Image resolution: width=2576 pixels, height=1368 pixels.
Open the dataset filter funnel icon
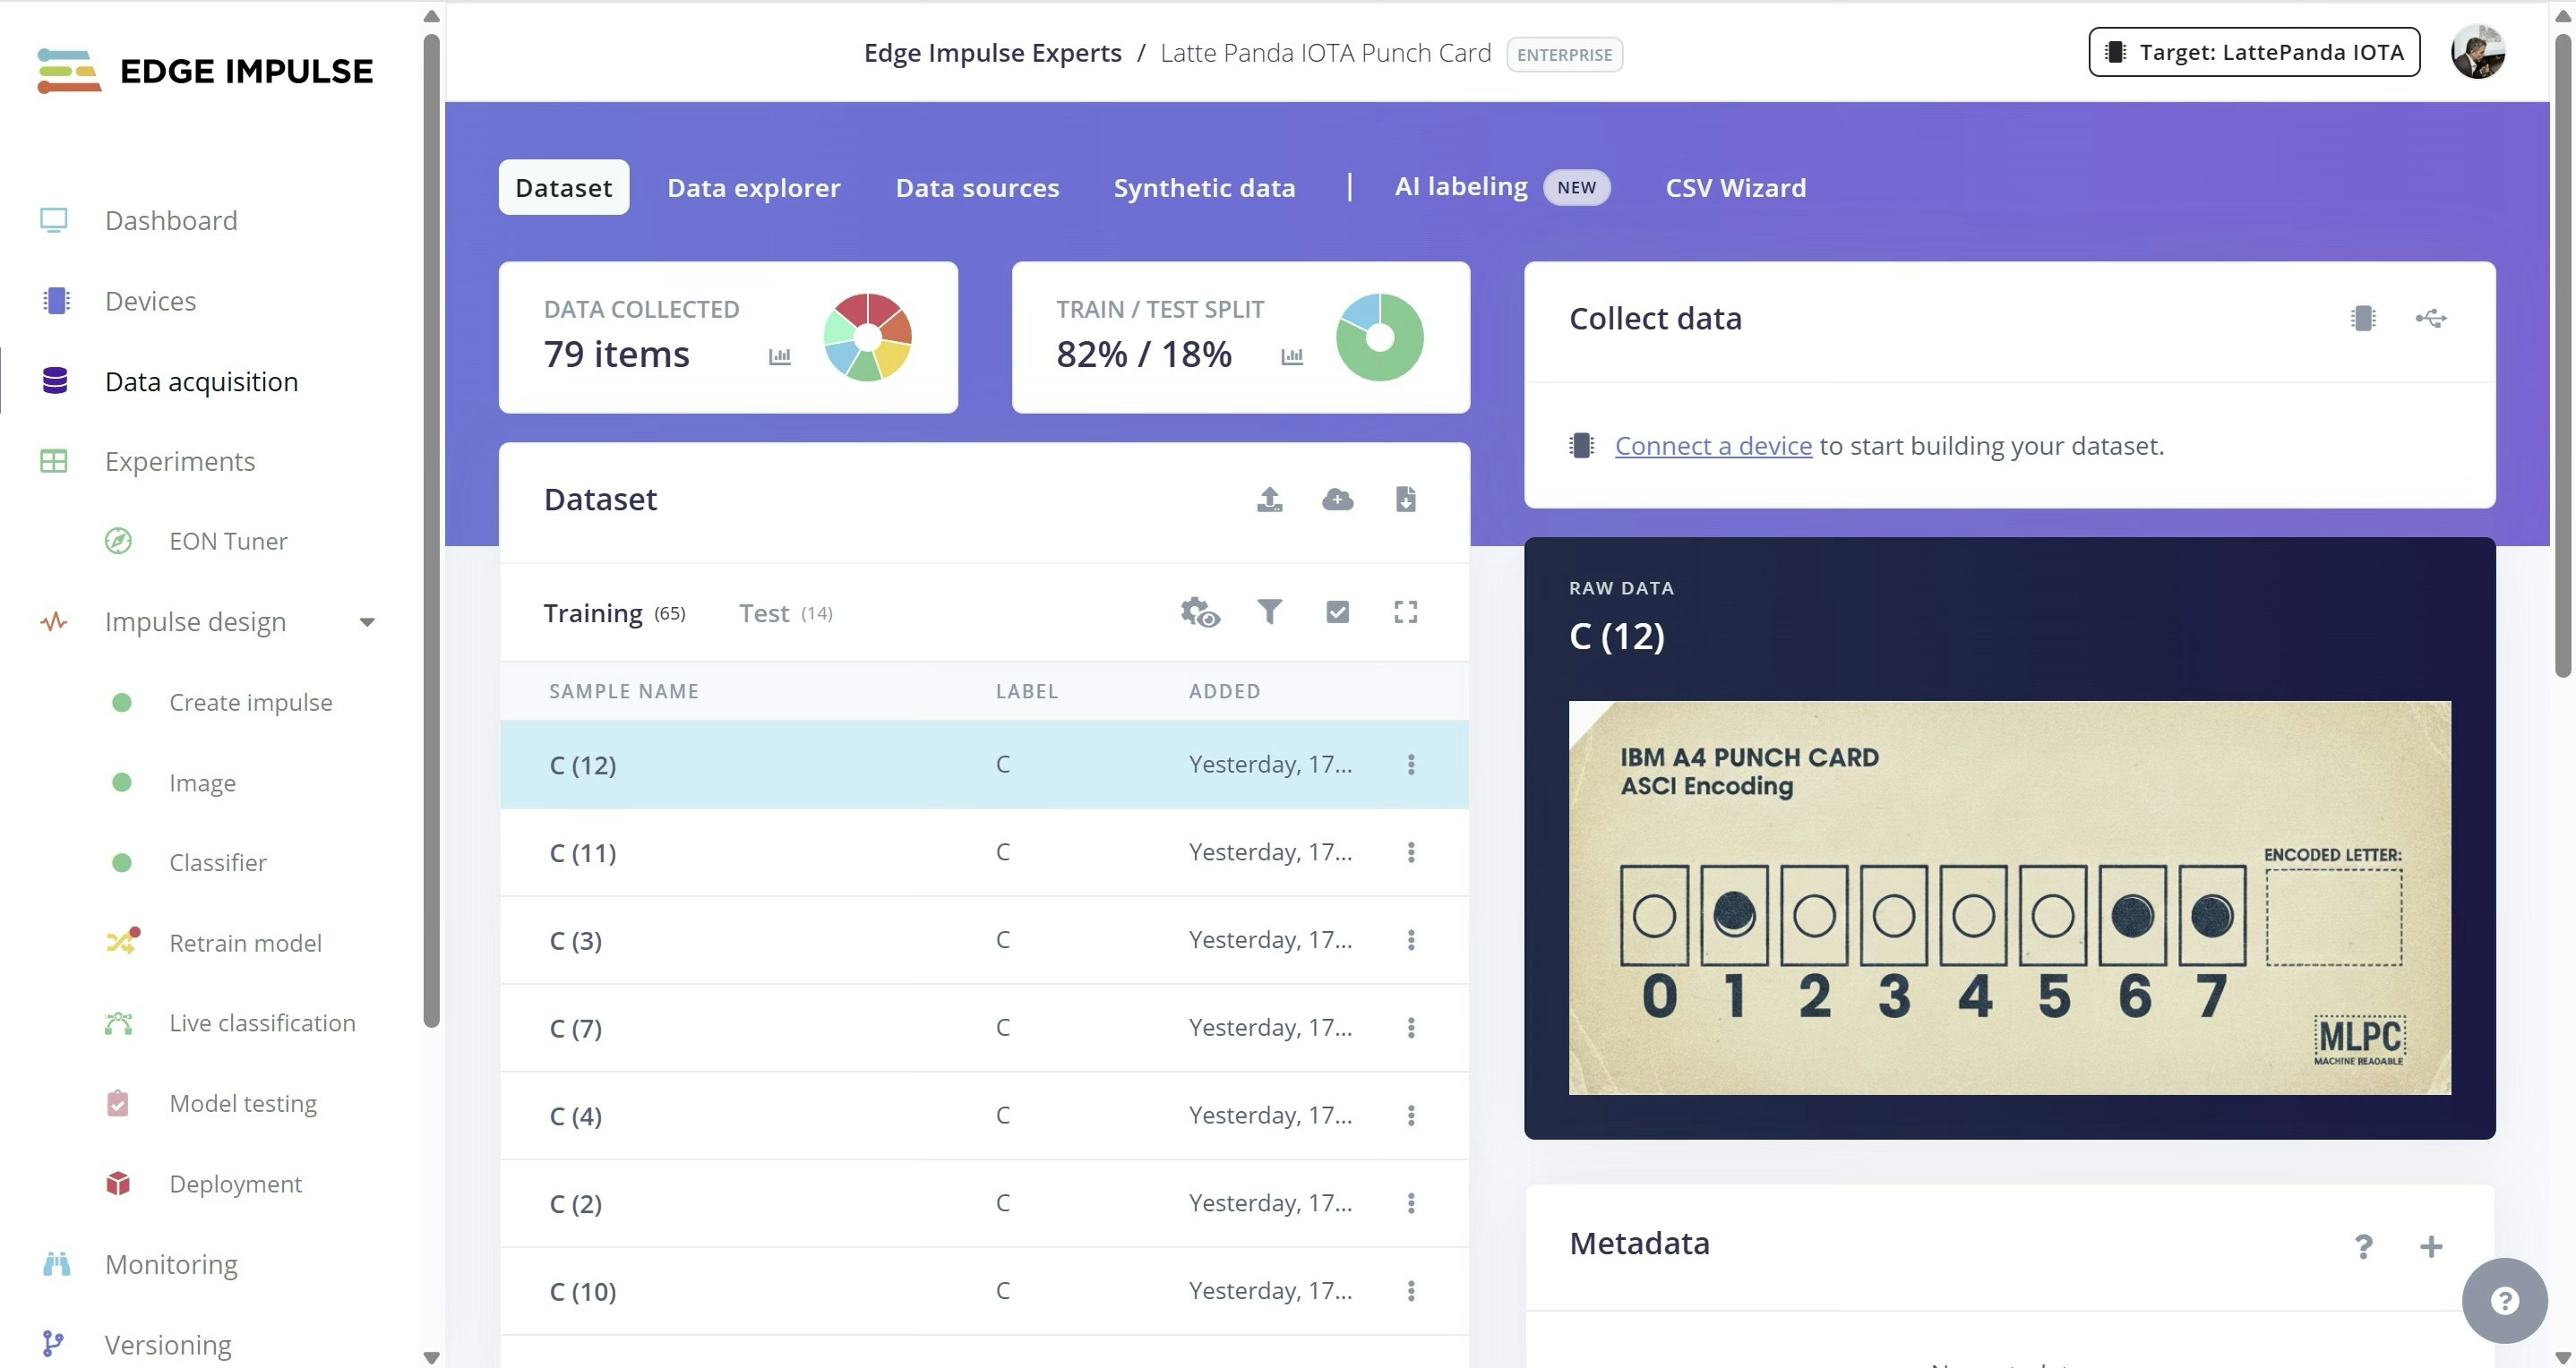pos(1269,611)
